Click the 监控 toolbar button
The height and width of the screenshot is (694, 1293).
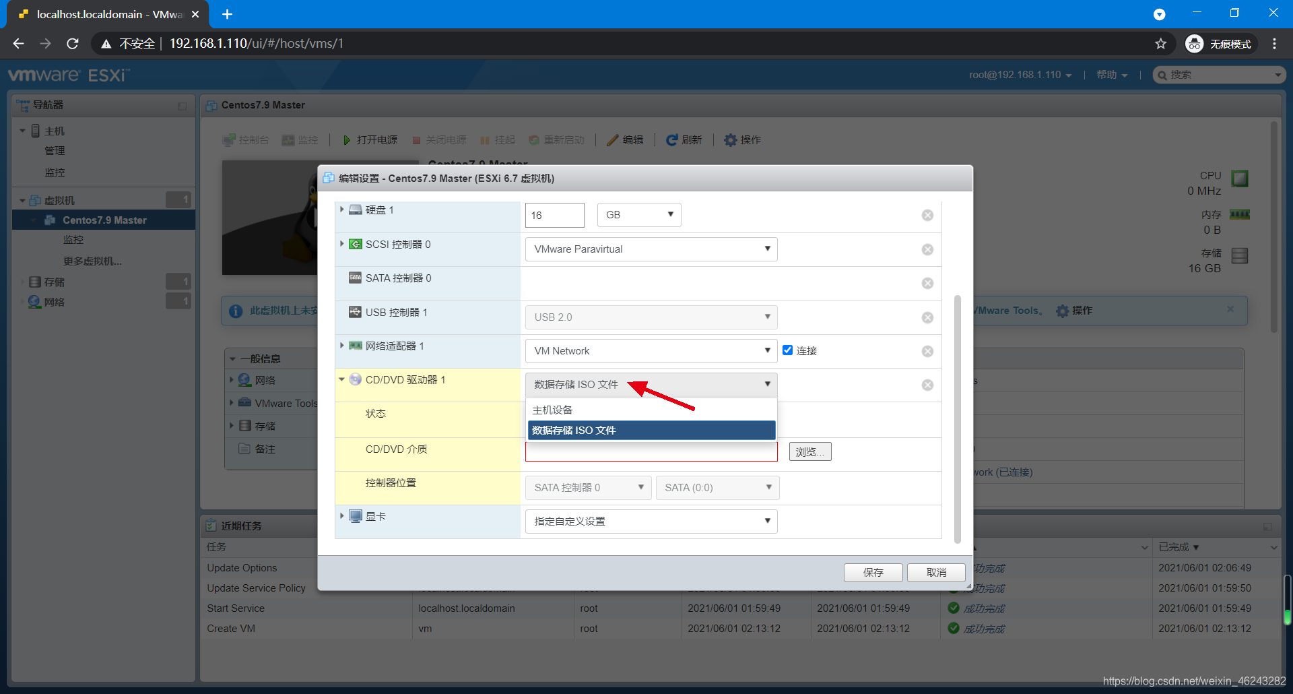[300, 140]
